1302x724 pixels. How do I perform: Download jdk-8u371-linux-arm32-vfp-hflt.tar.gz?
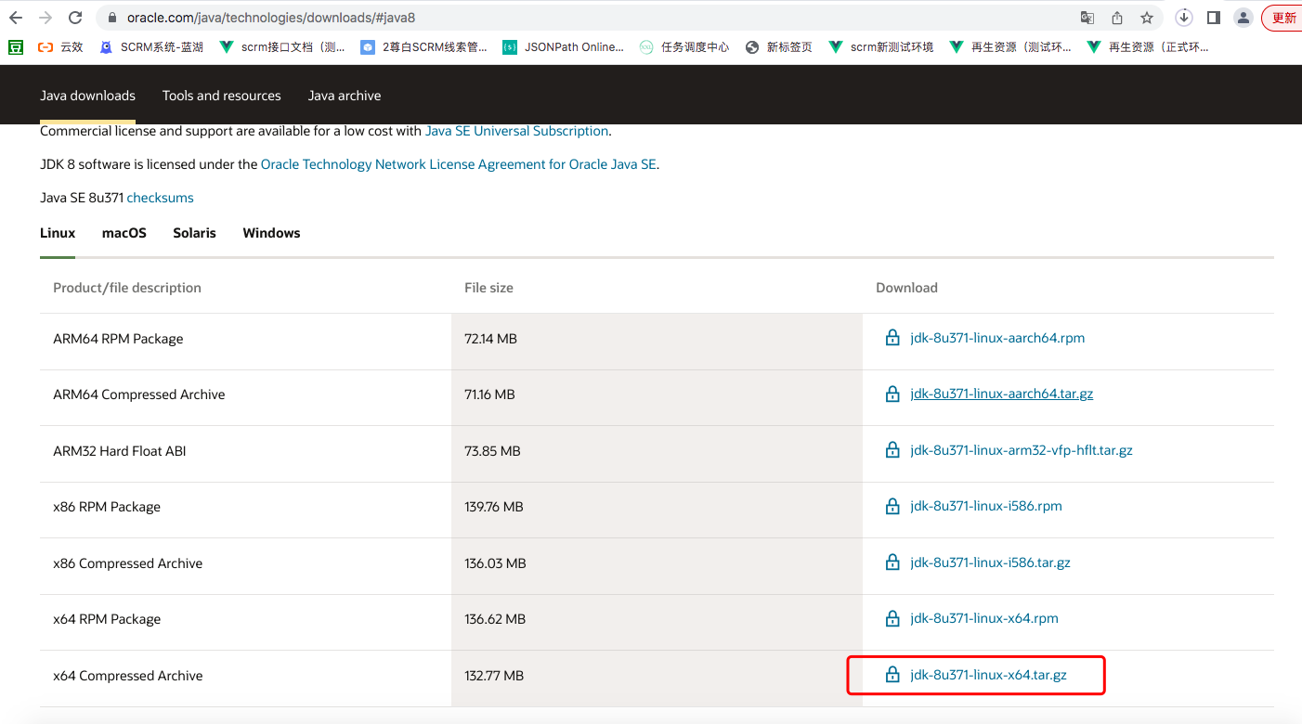pyautogui.click(x=1022, y=450)
